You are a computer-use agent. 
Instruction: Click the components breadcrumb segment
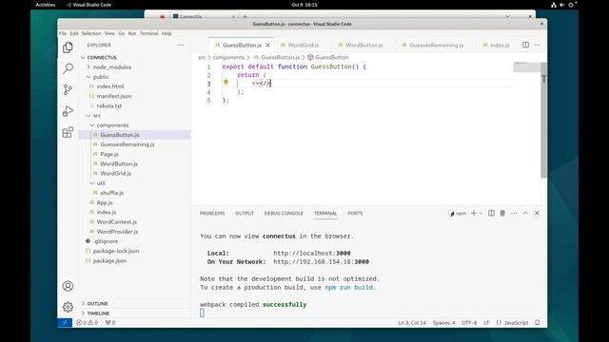(228, 57)
